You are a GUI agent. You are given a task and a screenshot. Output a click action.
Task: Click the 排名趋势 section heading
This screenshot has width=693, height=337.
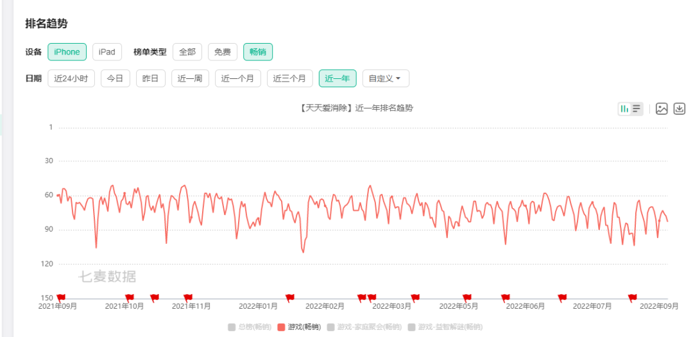click(x=46, y=24)
